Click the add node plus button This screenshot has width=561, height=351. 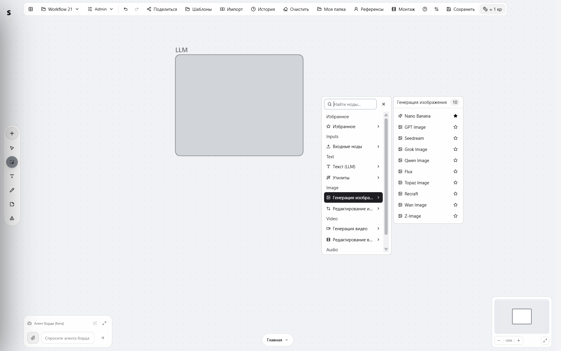point(12,133)
